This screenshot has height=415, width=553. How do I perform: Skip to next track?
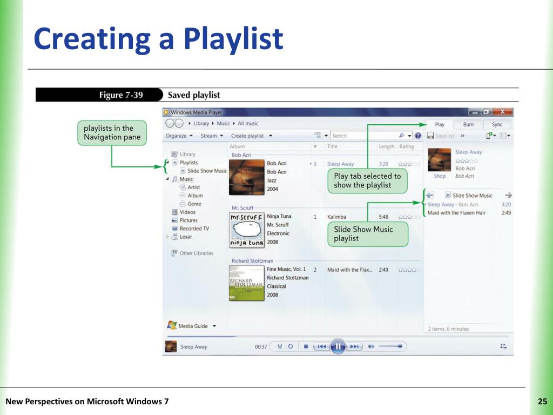(354, 346)
